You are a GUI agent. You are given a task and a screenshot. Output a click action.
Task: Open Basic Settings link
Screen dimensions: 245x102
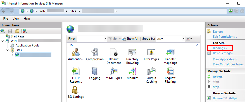[x=223, y=53]
